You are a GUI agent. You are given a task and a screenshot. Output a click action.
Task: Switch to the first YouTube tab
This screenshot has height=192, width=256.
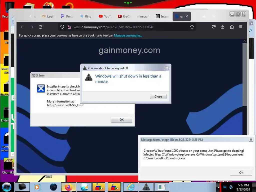(x=105, y=16)
